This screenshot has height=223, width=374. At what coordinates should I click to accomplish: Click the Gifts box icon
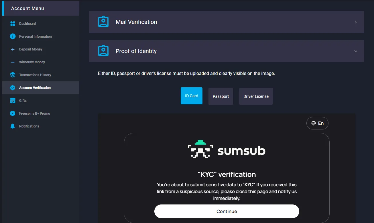(x=13, y=101)
